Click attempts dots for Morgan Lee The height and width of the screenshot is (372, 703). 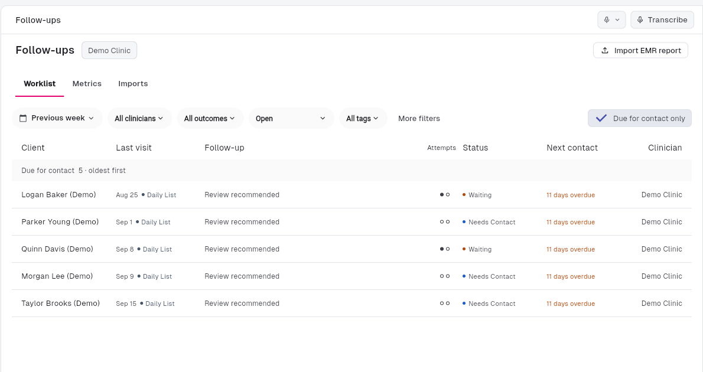click(x=445, y=276)
